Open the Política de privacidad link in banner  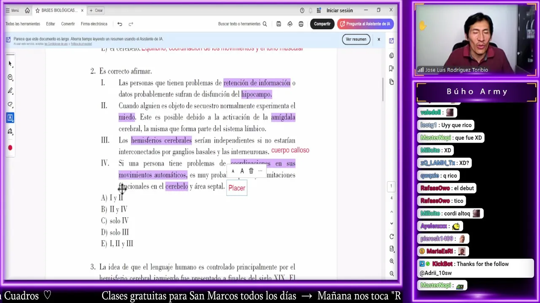(x=81, y=44)
